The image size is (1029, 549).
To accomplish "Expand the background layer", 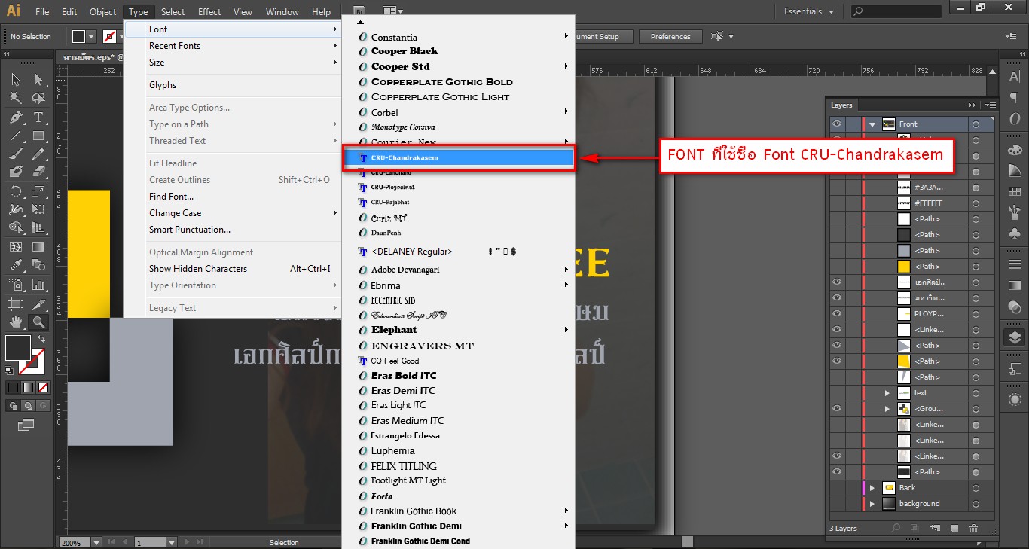I will point(872,503).
